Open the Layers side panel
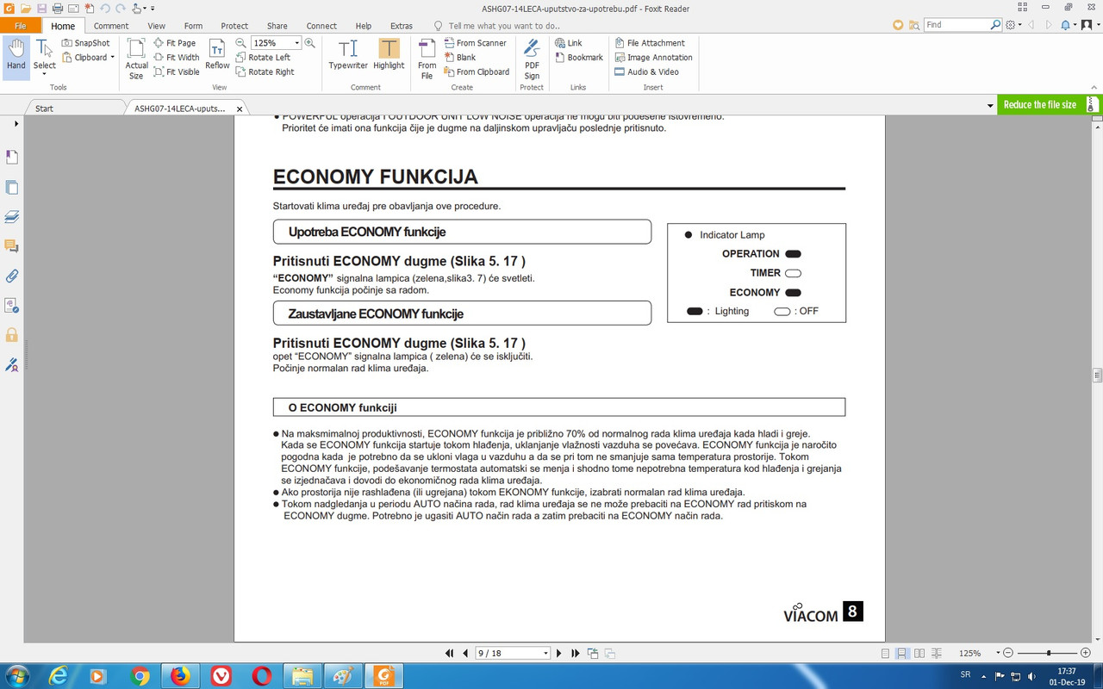The height and width of the screenshot is (689, 1103). click(x=12, y=216)
